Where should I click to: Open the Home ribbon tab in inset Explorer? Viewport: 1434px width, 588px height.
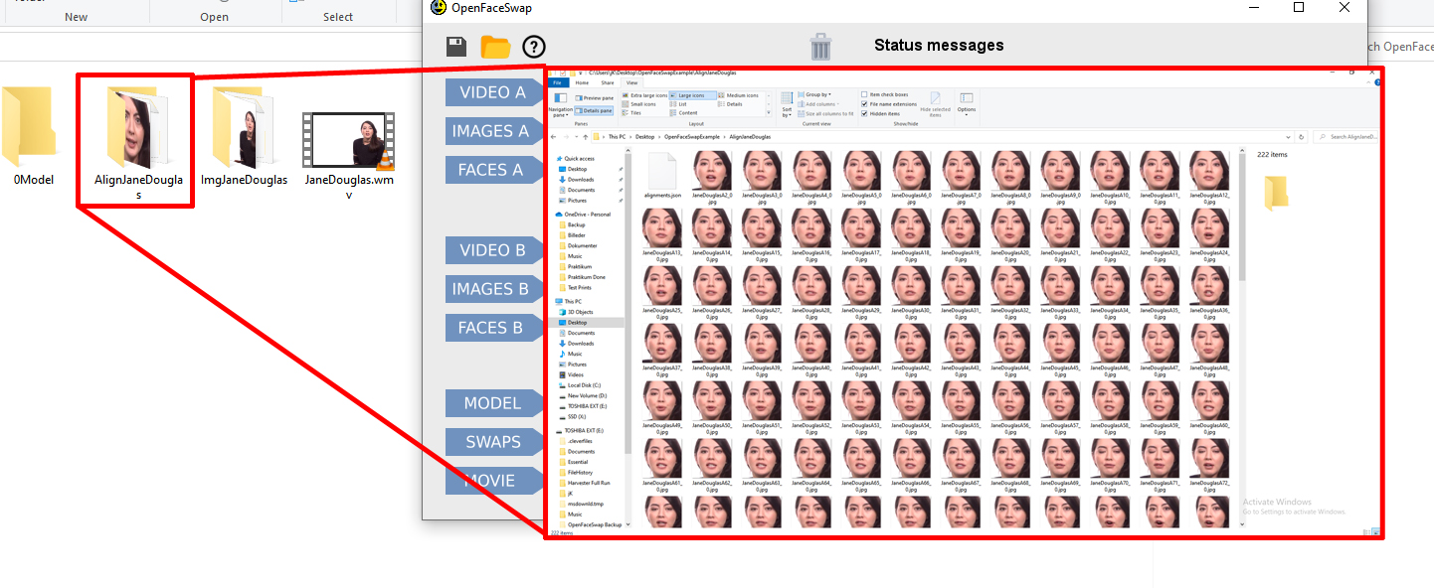tap(582, 82)
